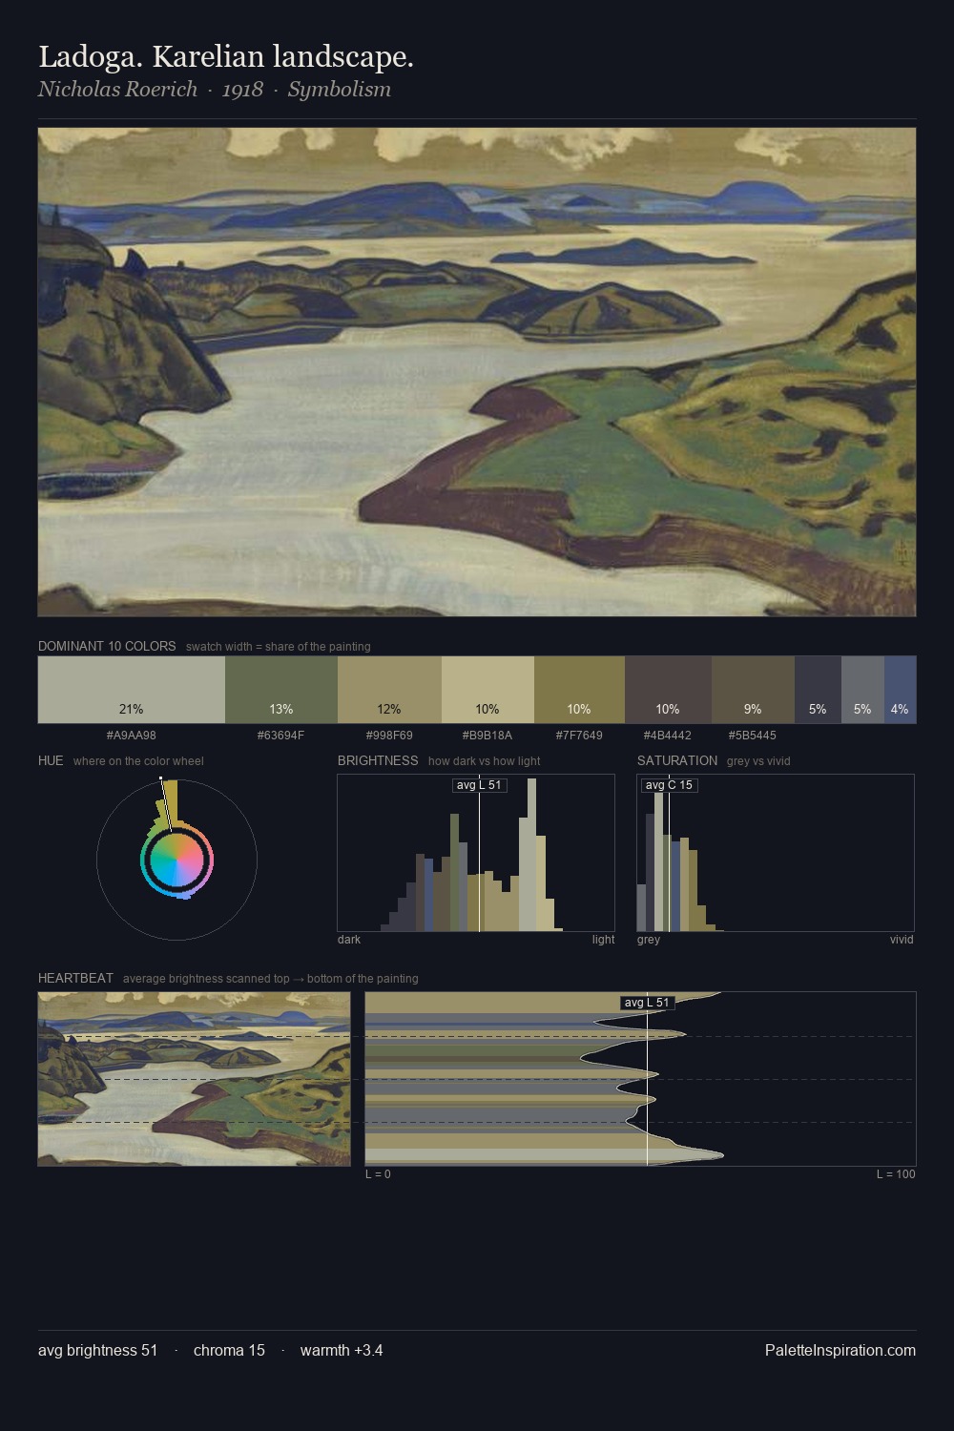This screenshot has height=1431, width=954.
Task: Click the avg L 51 brightness label
Action: click(479, 785)
